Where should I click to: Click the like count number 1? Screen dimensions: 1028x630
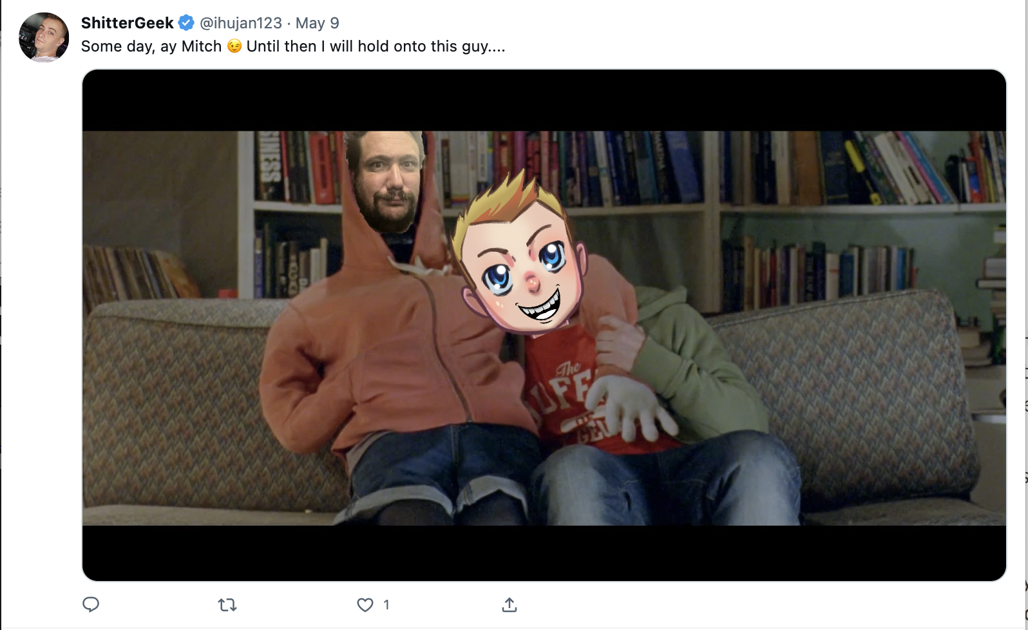(x=386, y=605)
